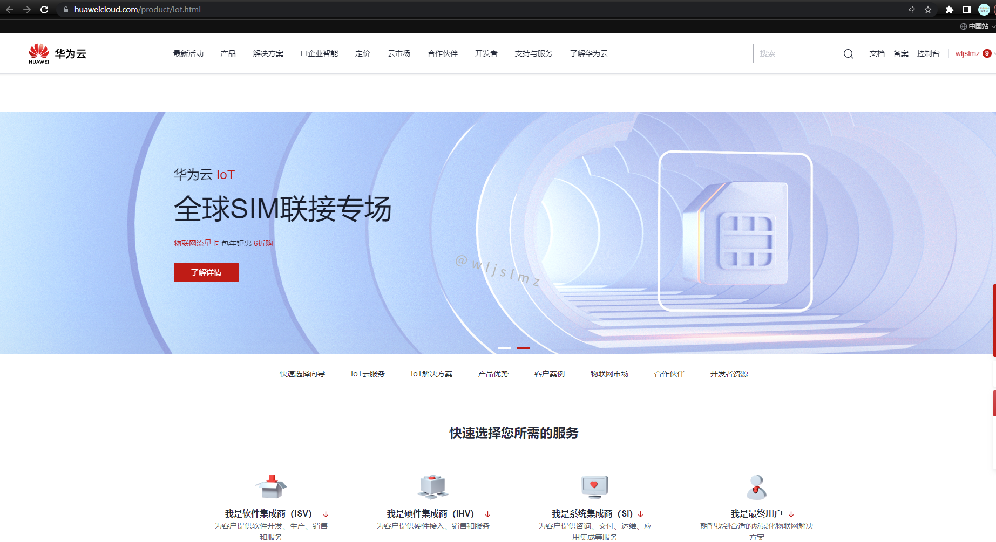Click the Huawei Cloud logo

click(58, 53)
